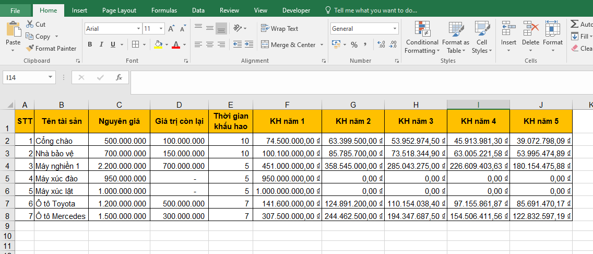Select cell containing Ô tô Toyota
Screen dimensions: 593x254
[61, 203]
